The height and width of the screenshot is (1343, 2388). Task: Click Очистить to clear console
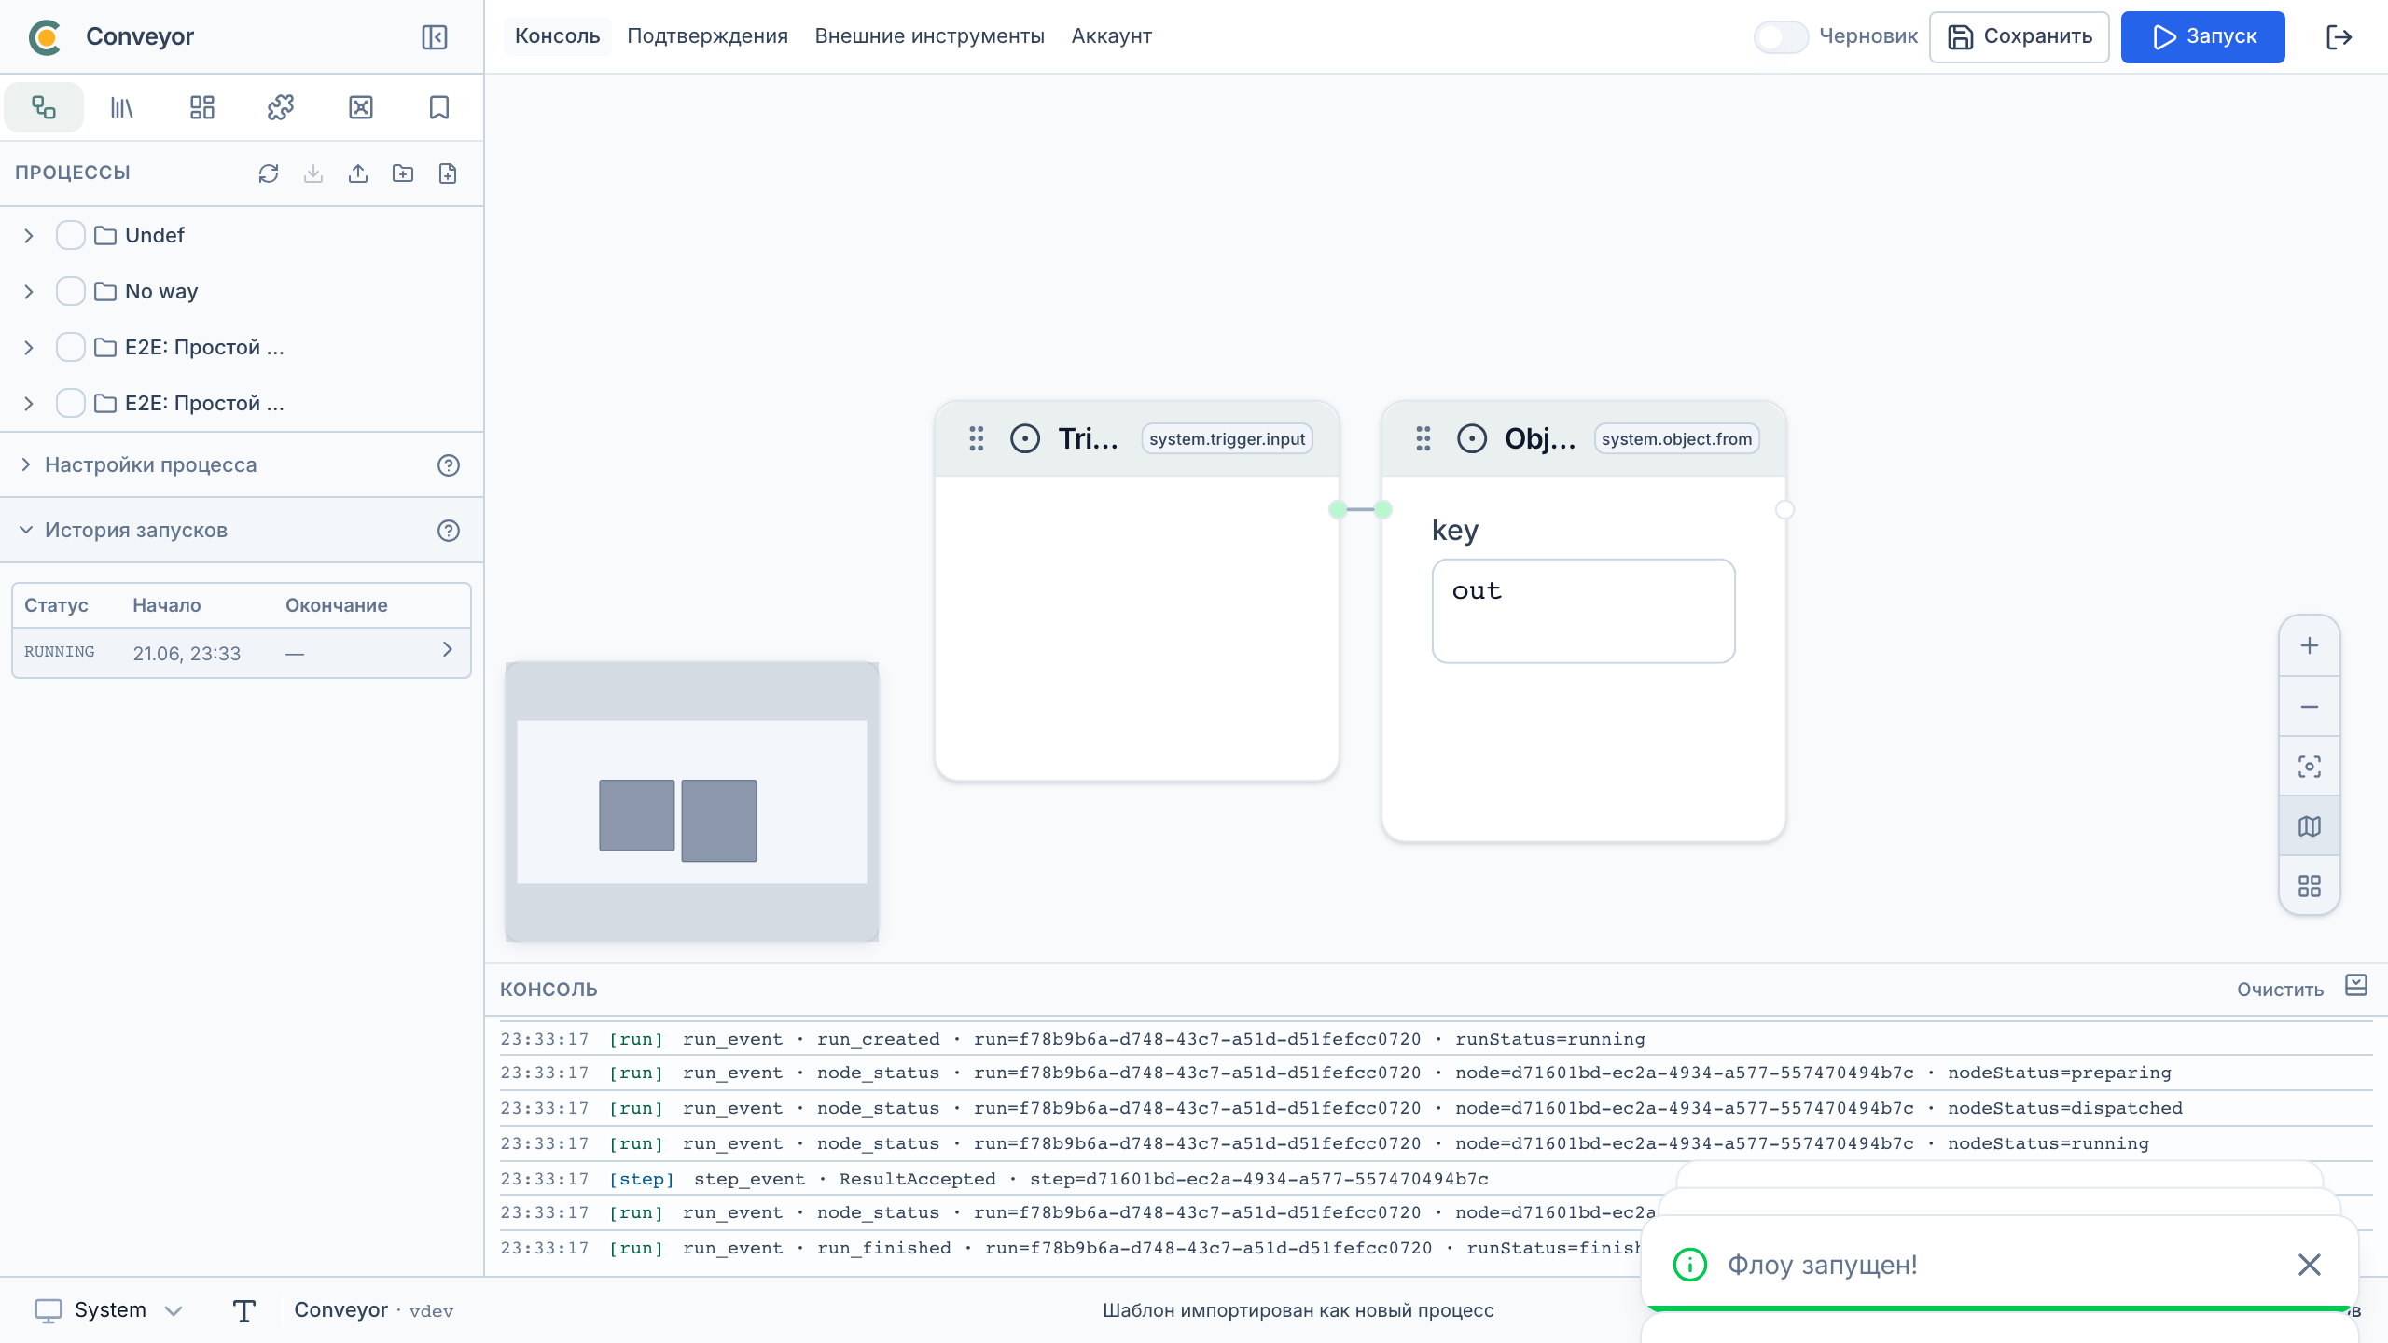(x=2280, y=990)
